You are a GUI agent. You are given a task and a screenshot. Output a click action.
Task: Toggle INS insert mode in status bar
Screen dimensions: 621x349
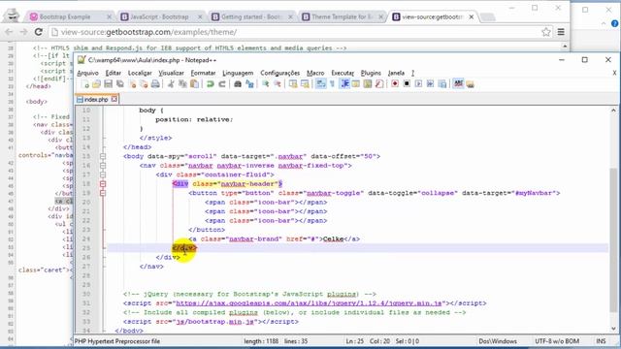click(601, 341)
